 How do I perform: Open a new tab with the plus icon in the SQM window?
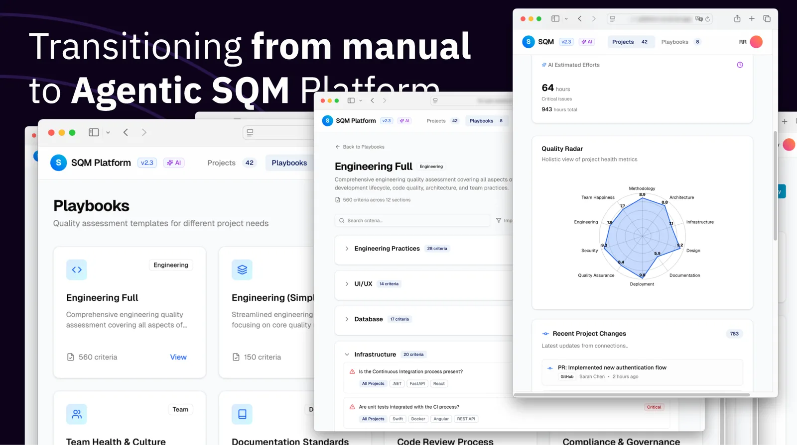tap(752, 19)
